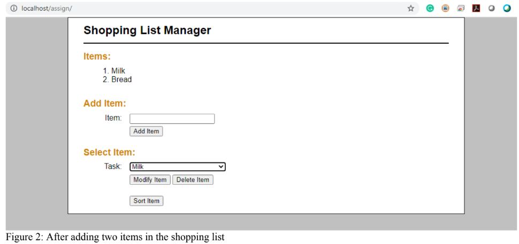Open the Grammarly extension icon

pos(430,9)
